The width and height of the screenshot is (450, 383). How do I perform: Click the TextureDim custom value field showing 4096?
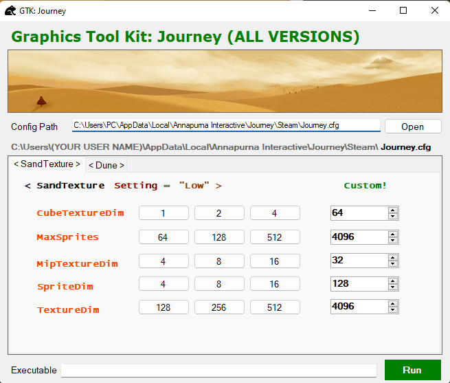(359, 307)
